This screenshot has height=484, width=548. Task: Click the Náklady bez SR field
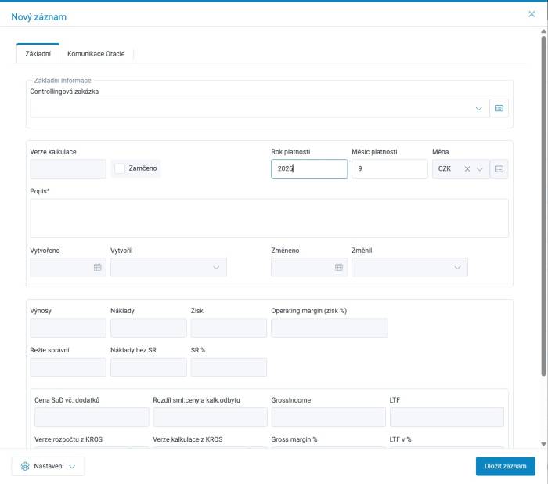tap(149, 367)
